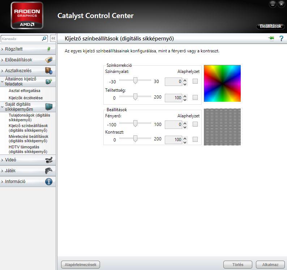Screen dimensions: 287x270
Task: Check the Telítettség reset checkbox
Action: point(195,97)
